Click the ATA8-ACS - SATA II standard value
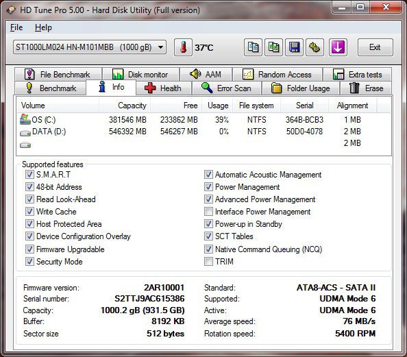Screen dimensions: 407x357 [336, 287]
